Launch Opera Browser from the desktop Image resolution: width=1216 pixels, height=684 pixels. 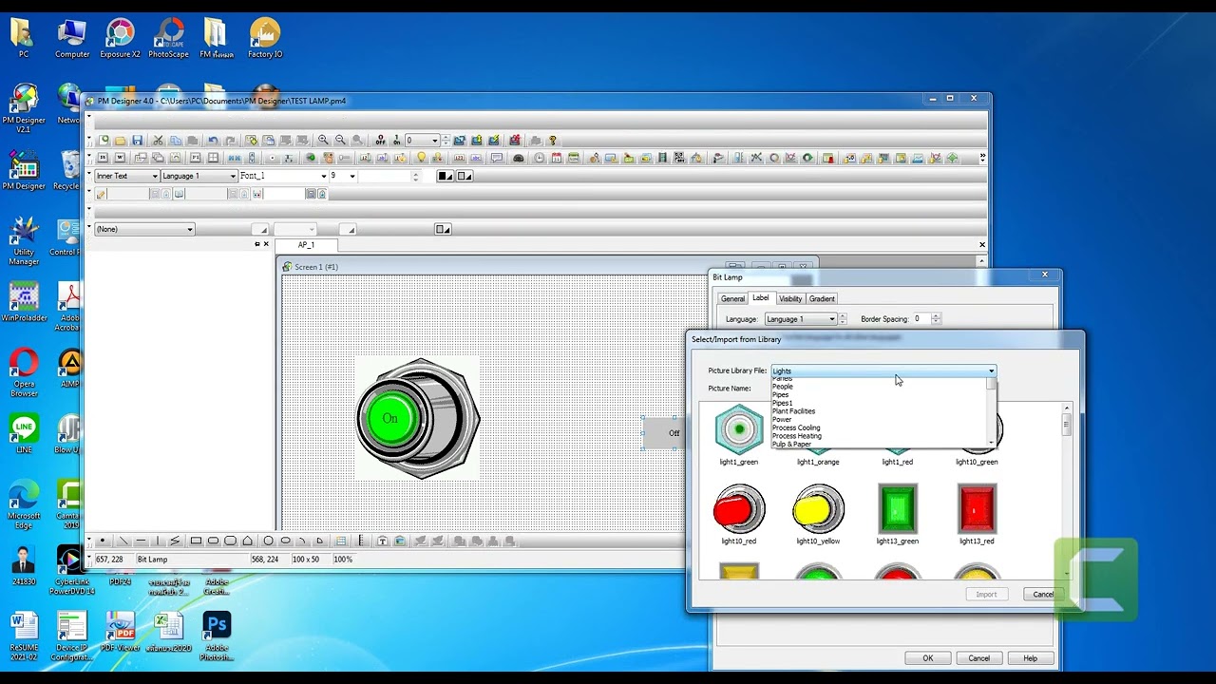click(x=24, y=372)
